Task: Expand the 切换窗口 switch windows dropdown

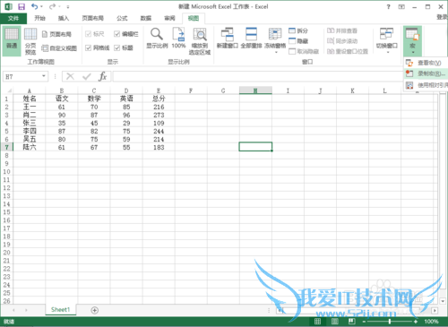Action: (388, 53)
